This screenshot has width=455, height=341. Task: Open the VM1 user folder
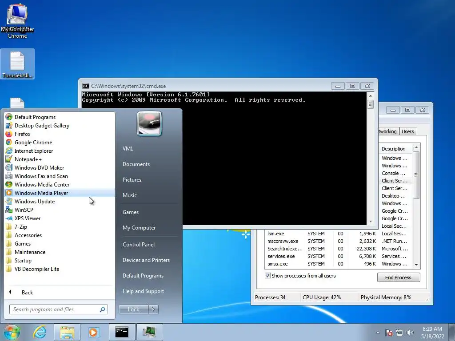click(128, 148)
